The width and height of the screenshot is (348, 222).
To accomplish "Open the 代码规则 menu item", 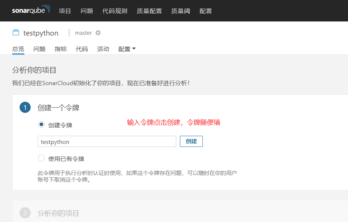I will click(115, 11).
